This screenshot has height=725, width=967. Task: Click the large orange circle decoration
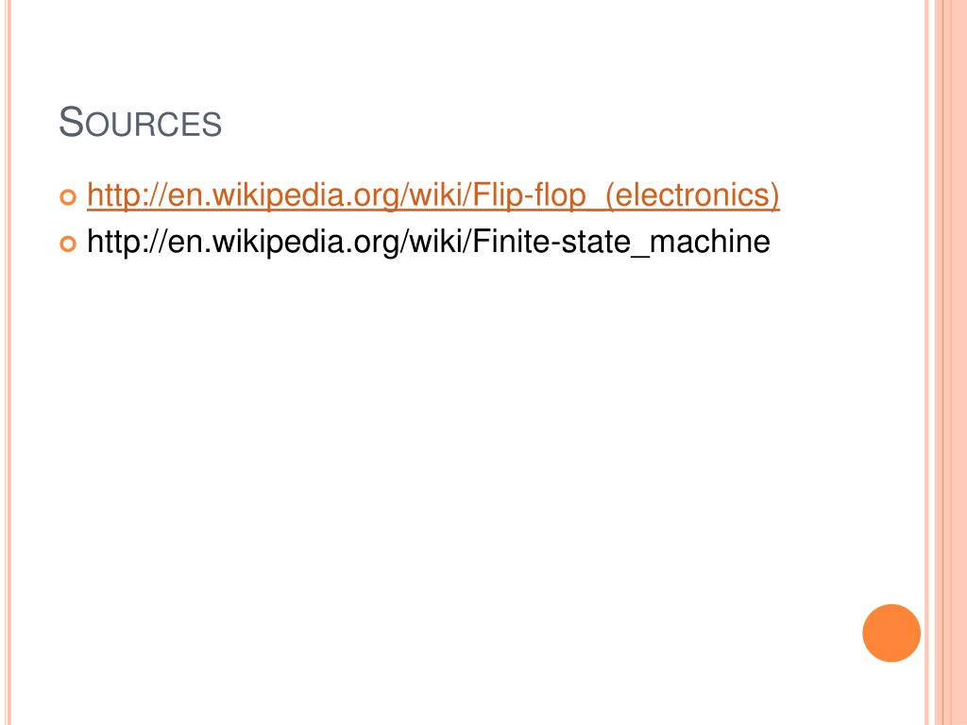click(891, 632)
